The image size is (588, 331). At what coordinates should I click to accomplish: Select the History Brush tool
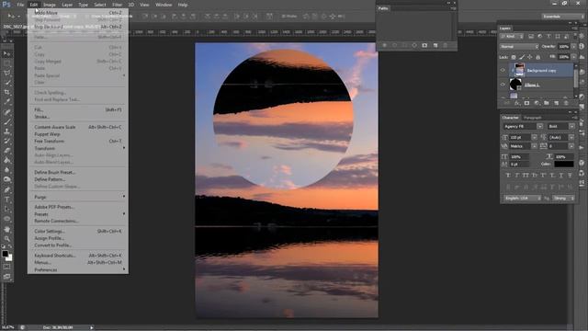pos(6,141)
